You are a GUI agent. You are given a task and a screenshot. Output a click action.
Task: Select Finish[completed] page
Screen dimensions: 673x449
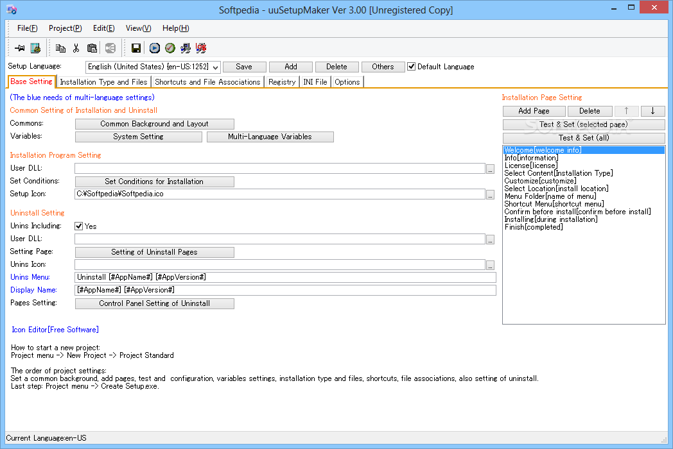coord(584,227)
